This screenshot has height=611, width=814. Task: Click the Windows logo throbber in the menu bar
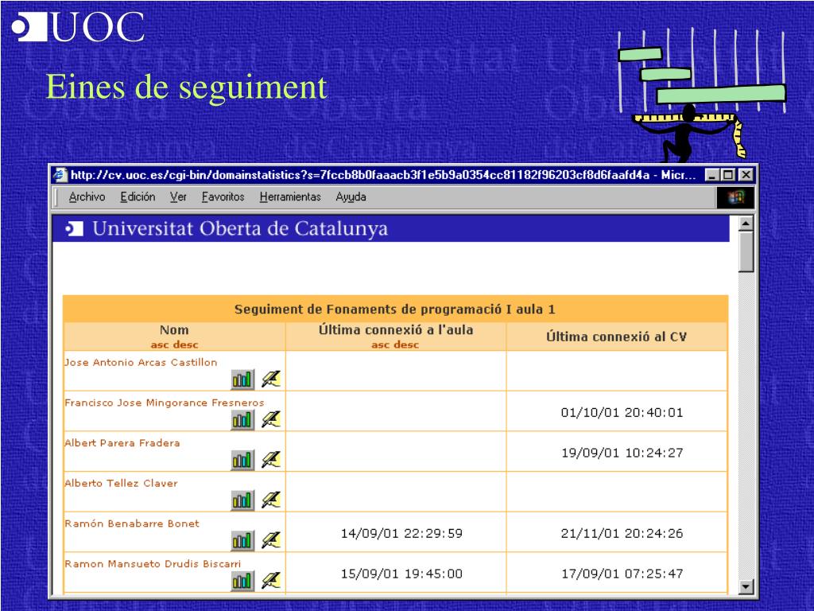point(735,197)
